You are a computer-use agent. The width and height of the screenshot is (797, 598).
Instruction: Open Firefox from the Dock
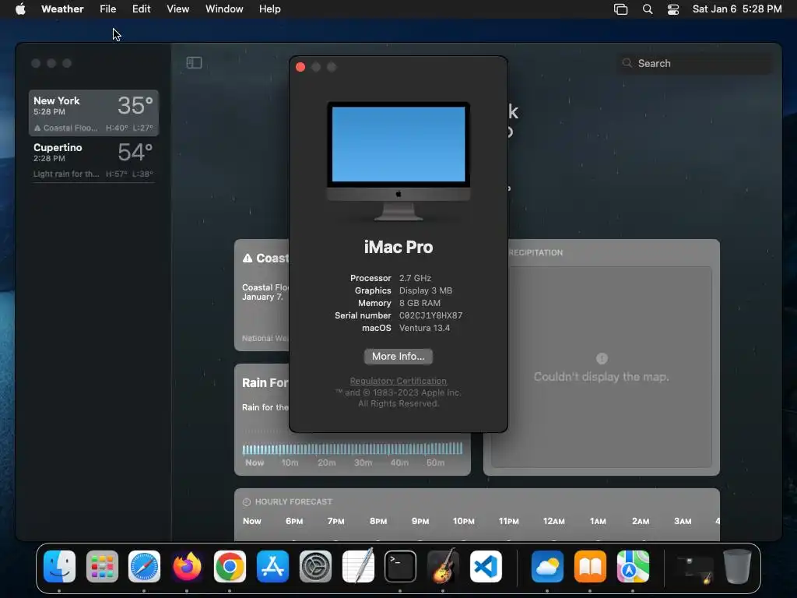[x=187, y=567]
